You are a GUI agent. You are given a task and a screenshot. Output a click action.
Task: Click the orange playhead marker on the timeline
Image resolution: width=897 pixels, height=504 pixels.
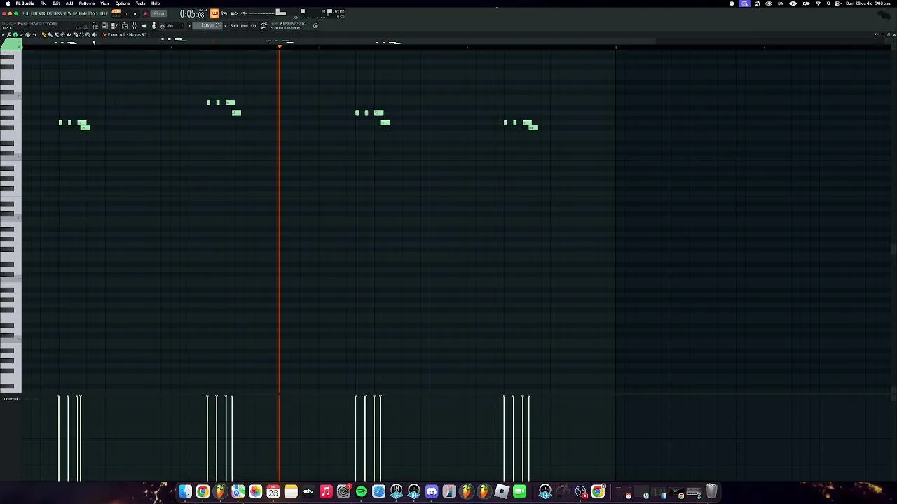coord(280,45)
